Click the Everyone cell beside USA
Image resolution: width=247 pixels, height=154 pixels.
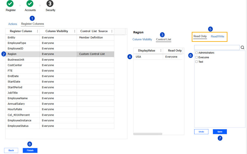pos(173,57)
